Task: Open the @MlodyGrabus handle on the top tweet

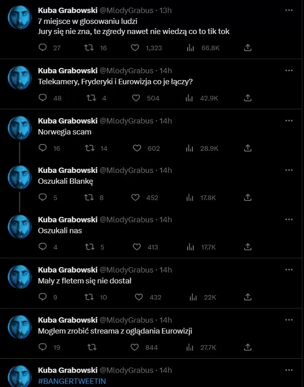Action: [126, 10]
